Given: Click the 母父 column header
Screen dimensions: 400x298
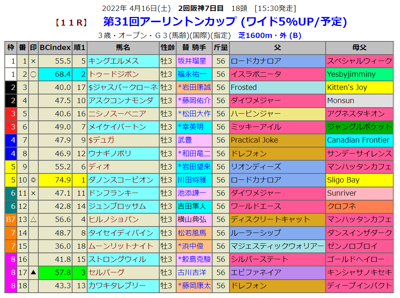Looking at the screenshot, I should click(359, 48).
